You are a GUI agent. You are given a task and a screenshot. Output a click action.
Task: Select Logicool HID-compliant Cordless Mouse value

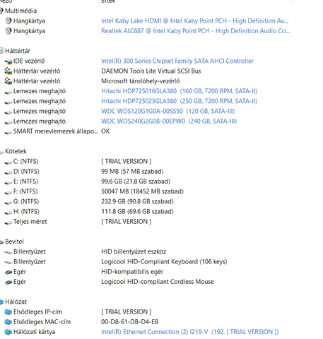click(x=158, y=282)
